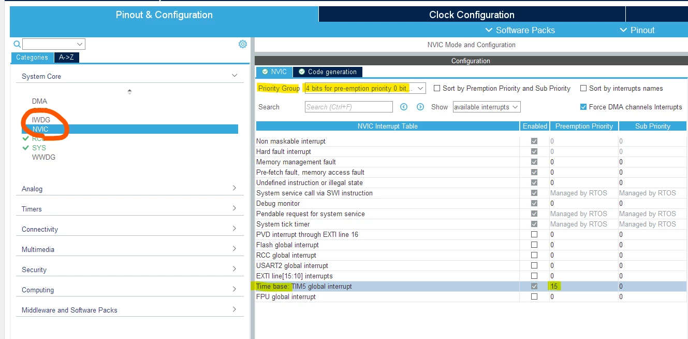Viewport: 688px width, 339px height.
Task: Select the Memory management fault row
Action: (471, 162)
